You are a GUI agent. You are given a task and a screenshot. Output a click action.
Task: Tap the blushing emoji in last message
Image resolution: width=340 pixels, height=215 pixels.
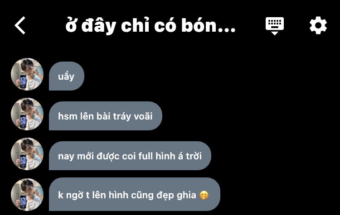(204, 195)
